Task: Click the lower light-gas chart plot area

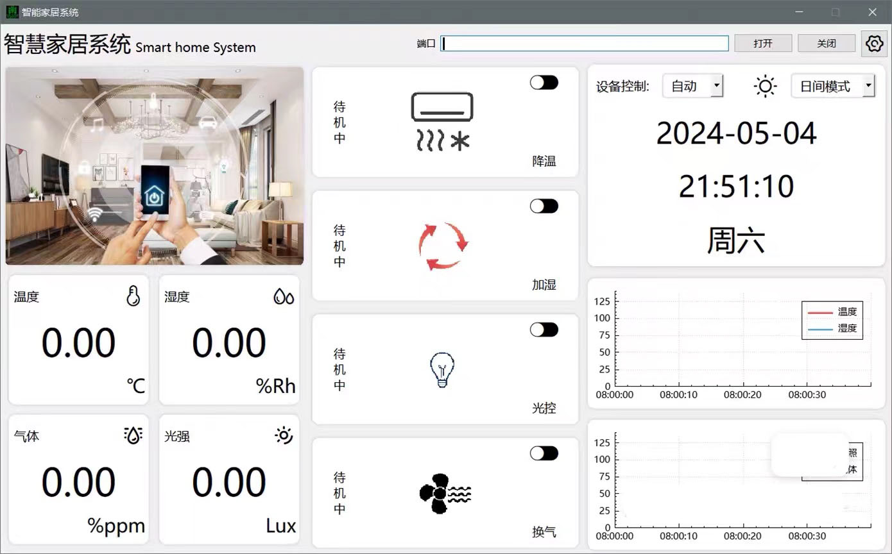Action: point(742,480)
